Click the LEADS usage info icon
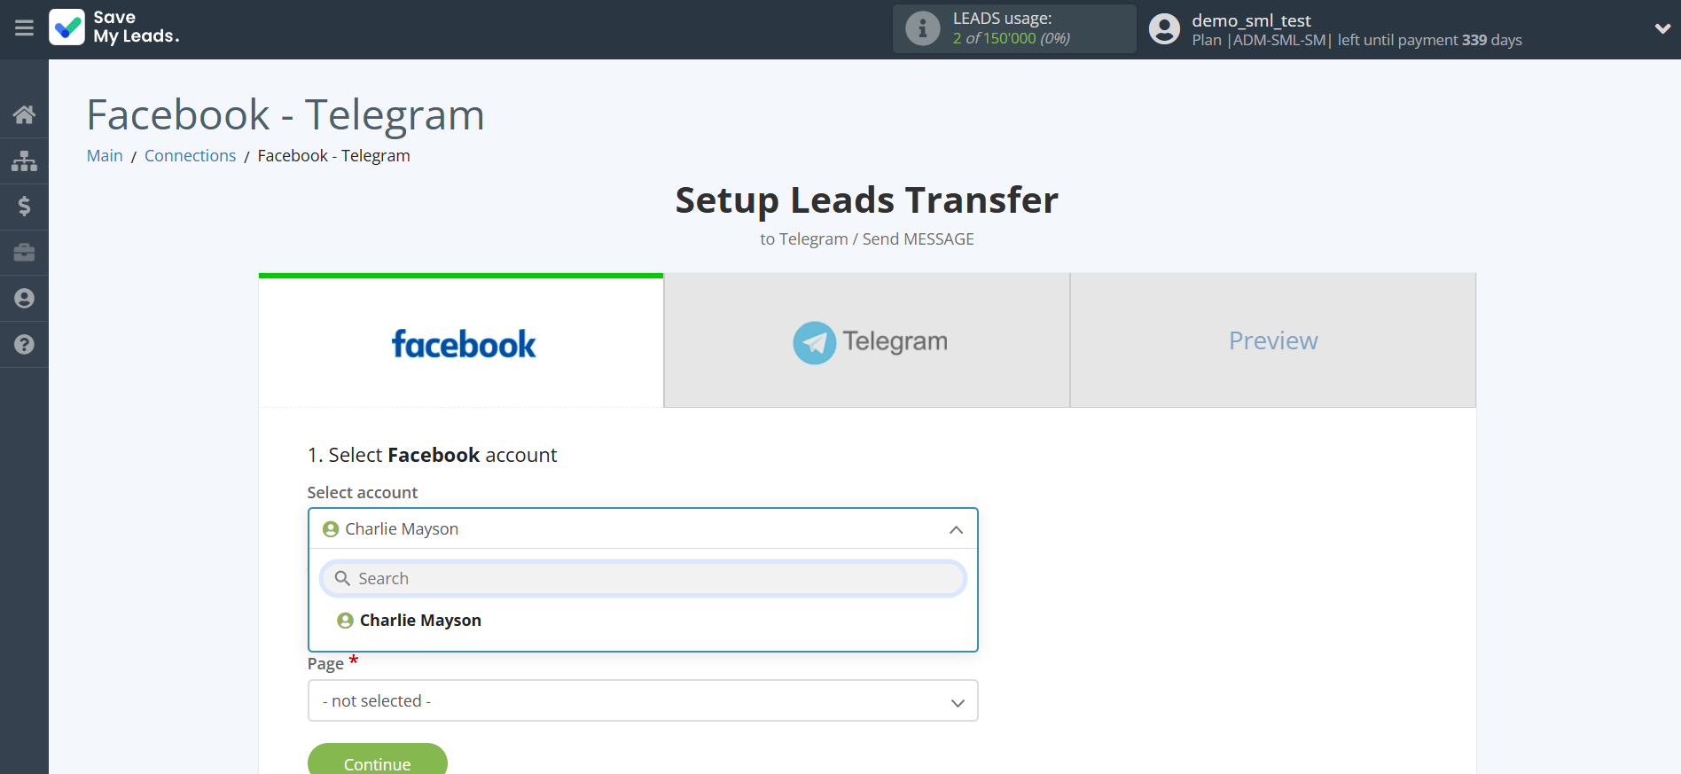Viewport: 1681px width, 774px height. (922, 28)
